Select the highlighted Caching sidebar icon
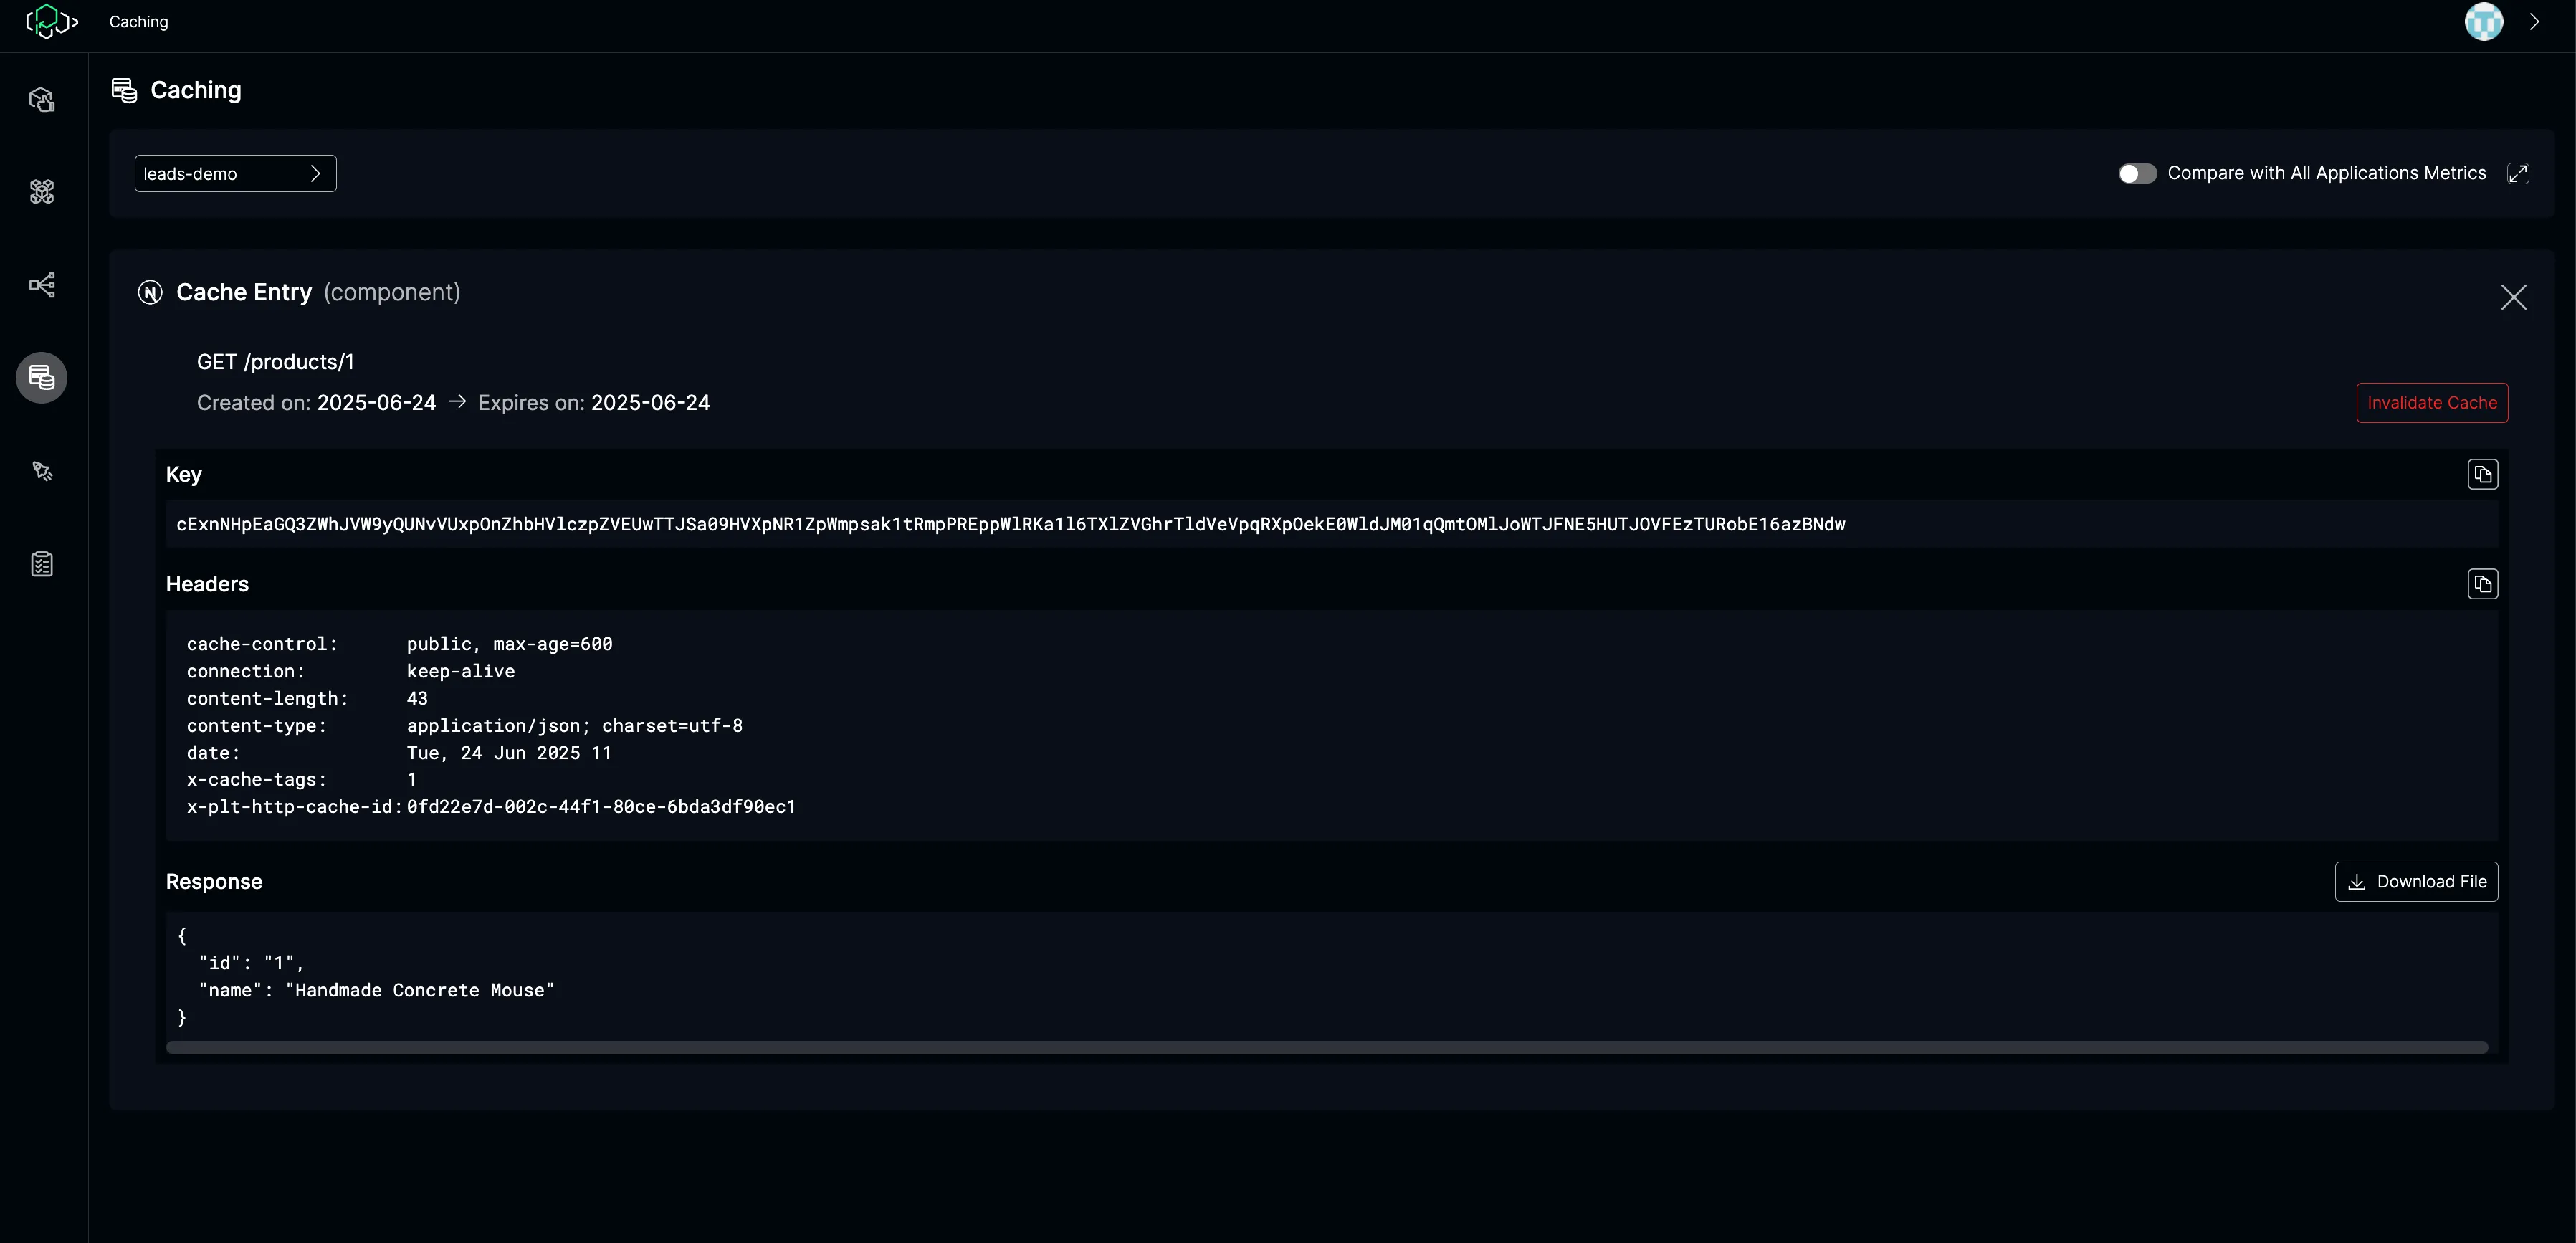This screenshot has height=1243, width=2576. (42, 378)
